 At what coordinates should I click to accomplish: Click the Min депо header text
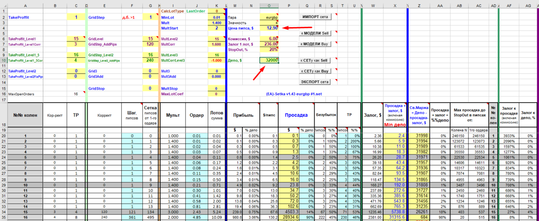(395, 125)
